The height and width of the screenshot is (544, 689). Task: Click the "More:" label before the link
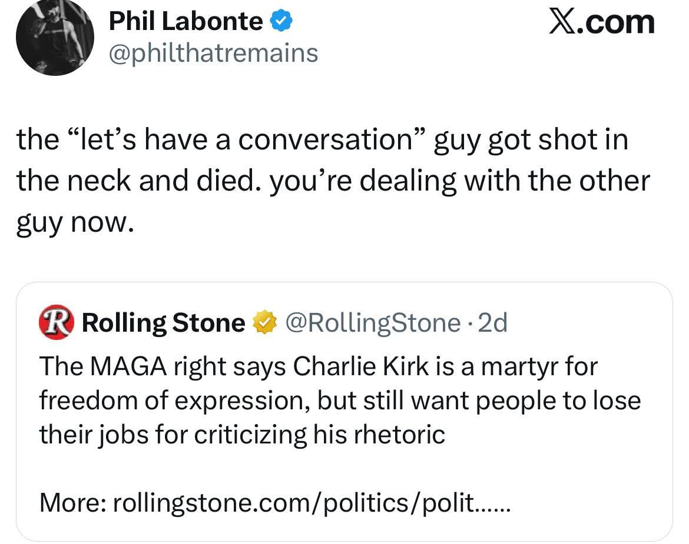(x=72, y=502)
